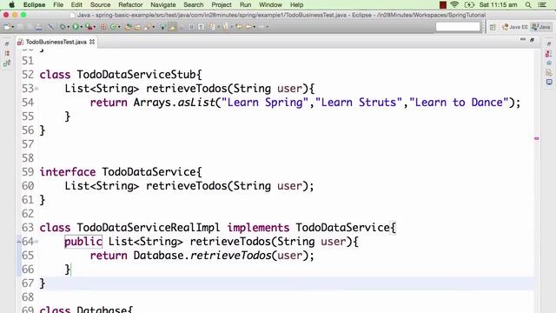Open the File menu

tap(58, 5)
